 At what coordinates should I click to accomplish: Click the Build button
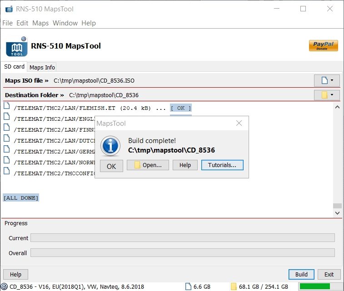pos(301,274)
